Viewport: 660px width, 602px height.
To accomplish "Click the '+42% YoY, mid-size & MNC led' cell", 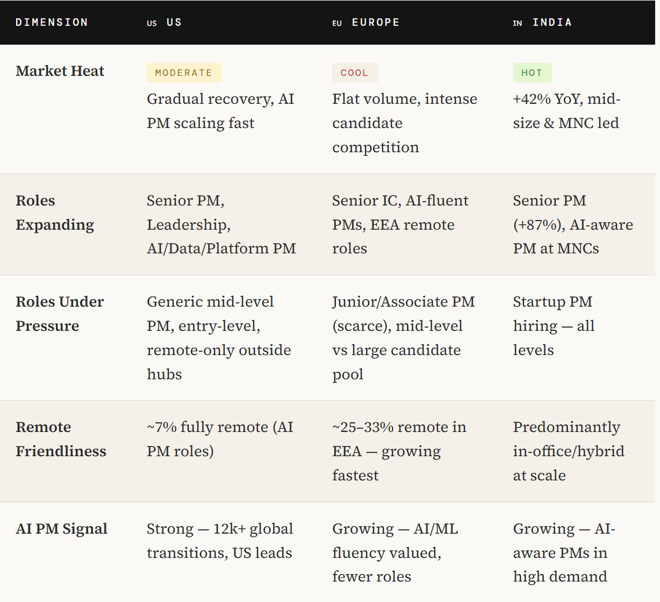I will pyautogui.click(x=566, y=111).
